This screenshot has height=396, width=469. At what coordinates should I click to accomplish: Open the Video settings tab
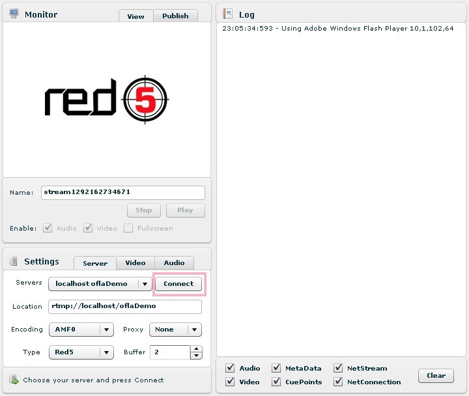pyautogui.click(x=135, y=263)
